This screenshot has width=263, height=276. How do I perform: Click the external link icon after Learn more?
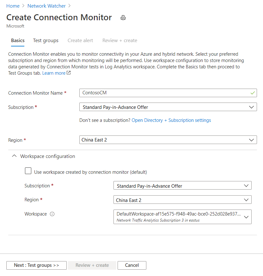(69, 73)
